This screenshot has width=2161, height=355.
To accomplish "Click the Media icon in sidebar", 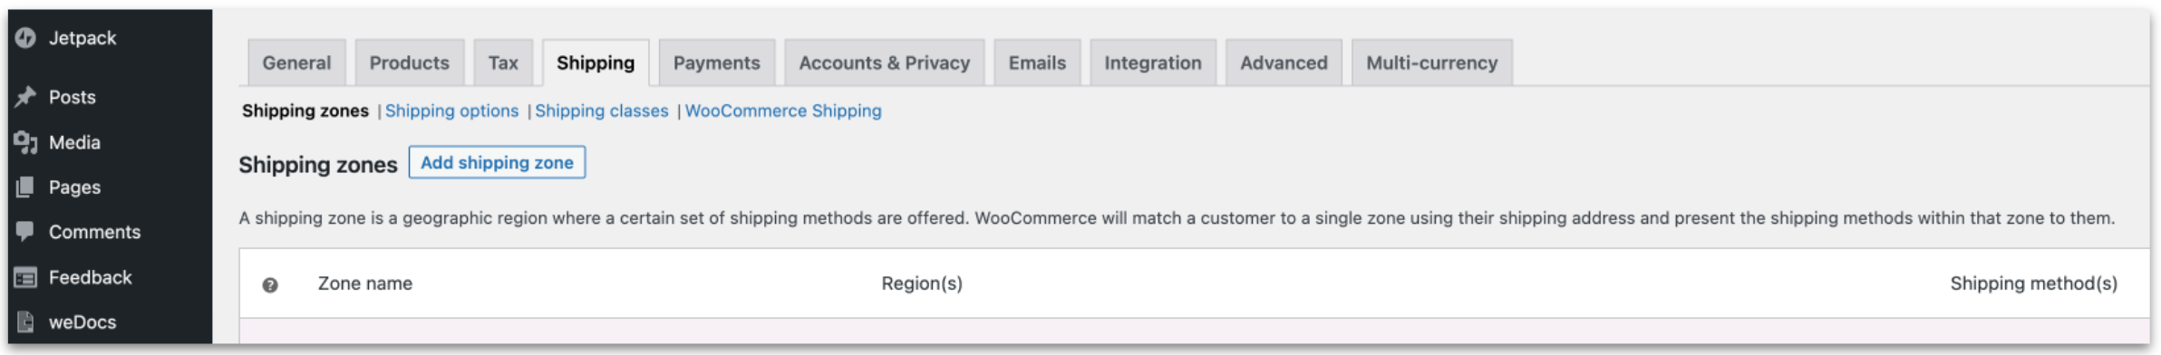I will tap(25, 142).
